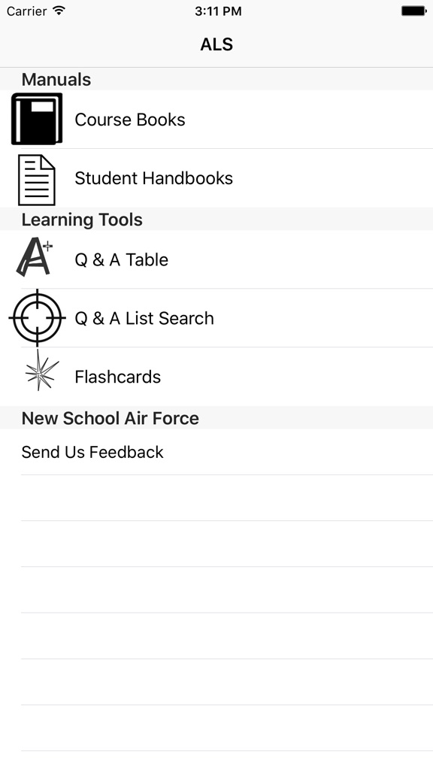433x770 pixels.
Task: Tap the Carrier label in the status bar
Action: coord(28,11)
